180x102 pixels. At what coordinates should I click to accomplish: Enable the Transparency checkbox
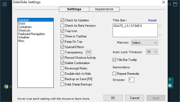(62, 52)
